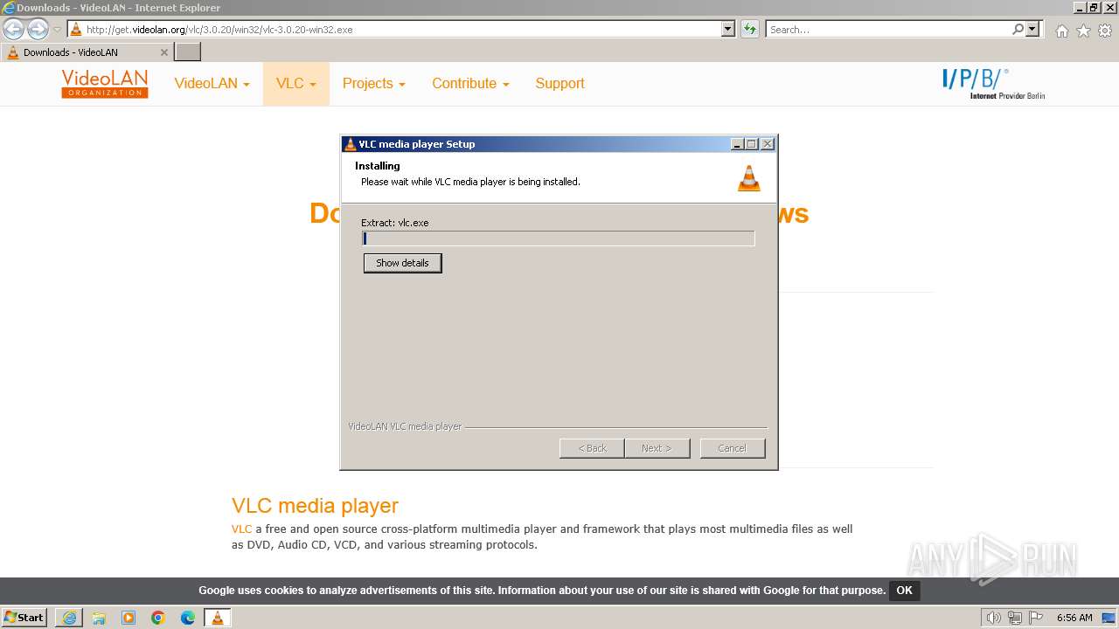Screen dimensions: 1119x629
Task: Expand the address bar autocomplete dropdown
Action: [728, 30]
